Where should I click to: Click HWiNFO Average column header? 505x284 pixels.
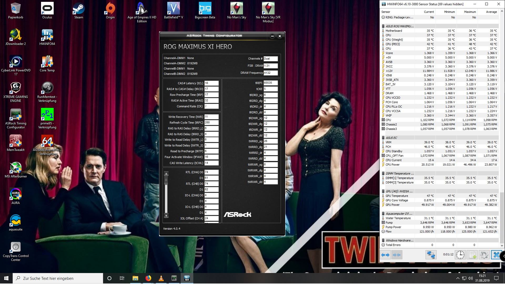(488, 12)
